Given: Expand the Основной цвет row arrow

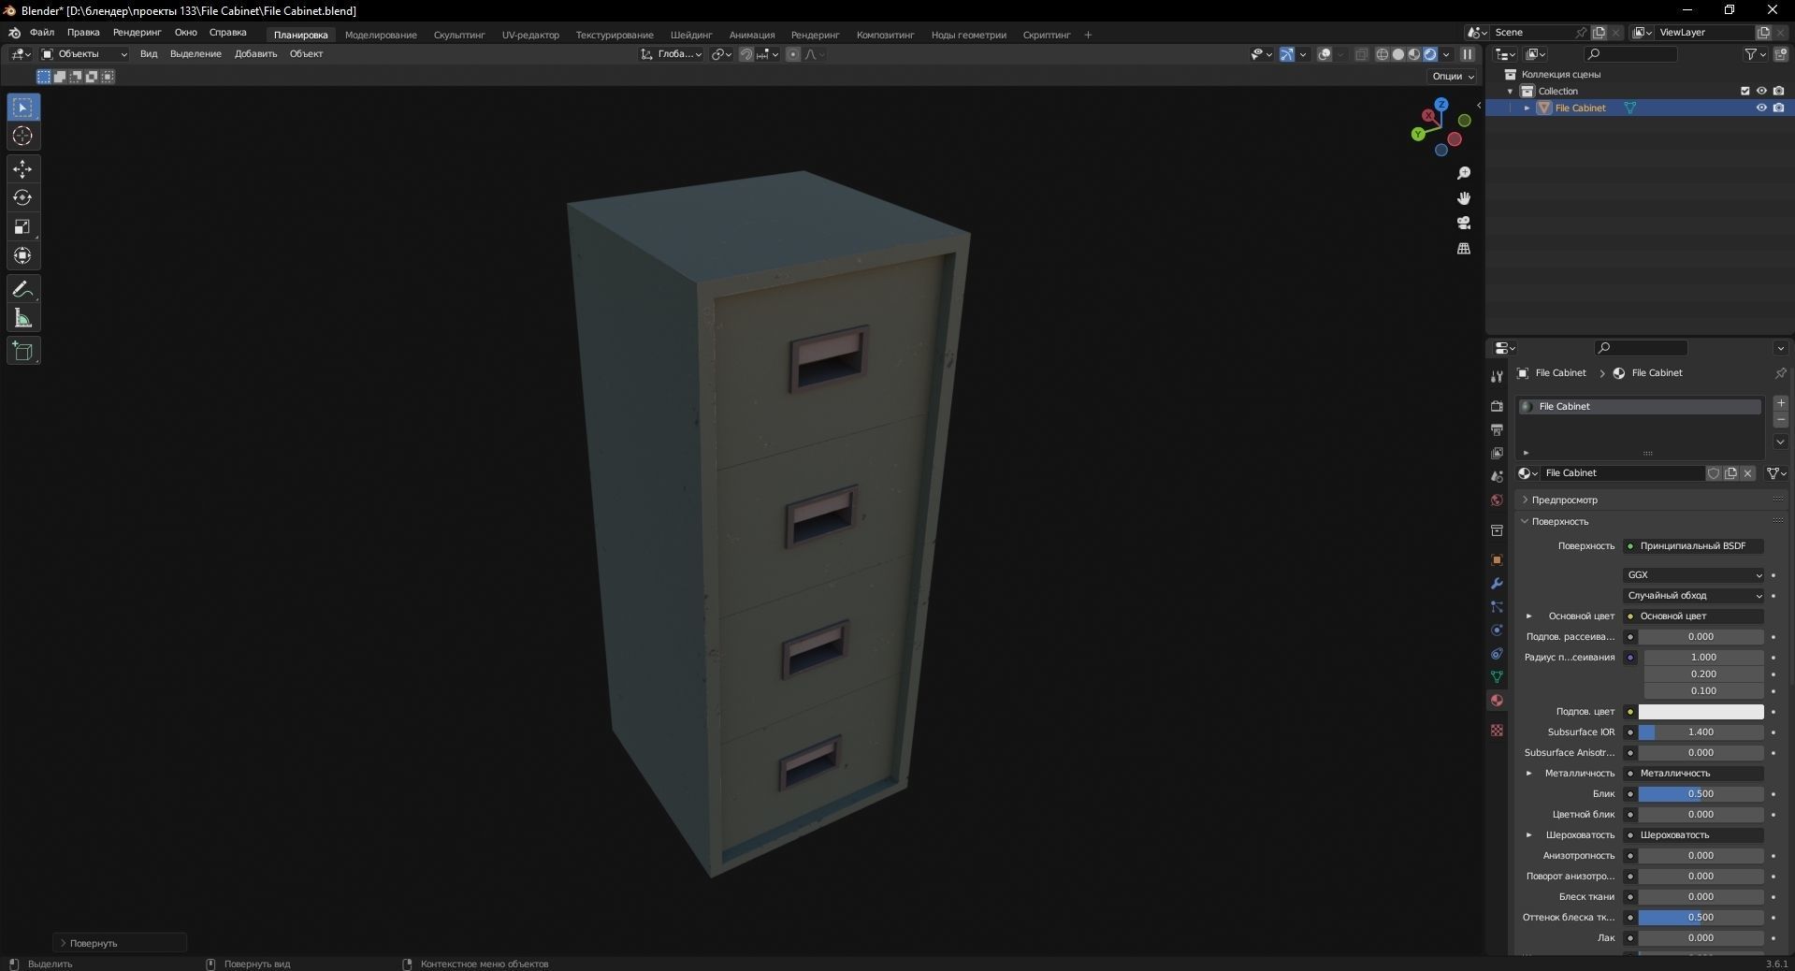Looking at the screenshot, I should [x=1529, y=616].
